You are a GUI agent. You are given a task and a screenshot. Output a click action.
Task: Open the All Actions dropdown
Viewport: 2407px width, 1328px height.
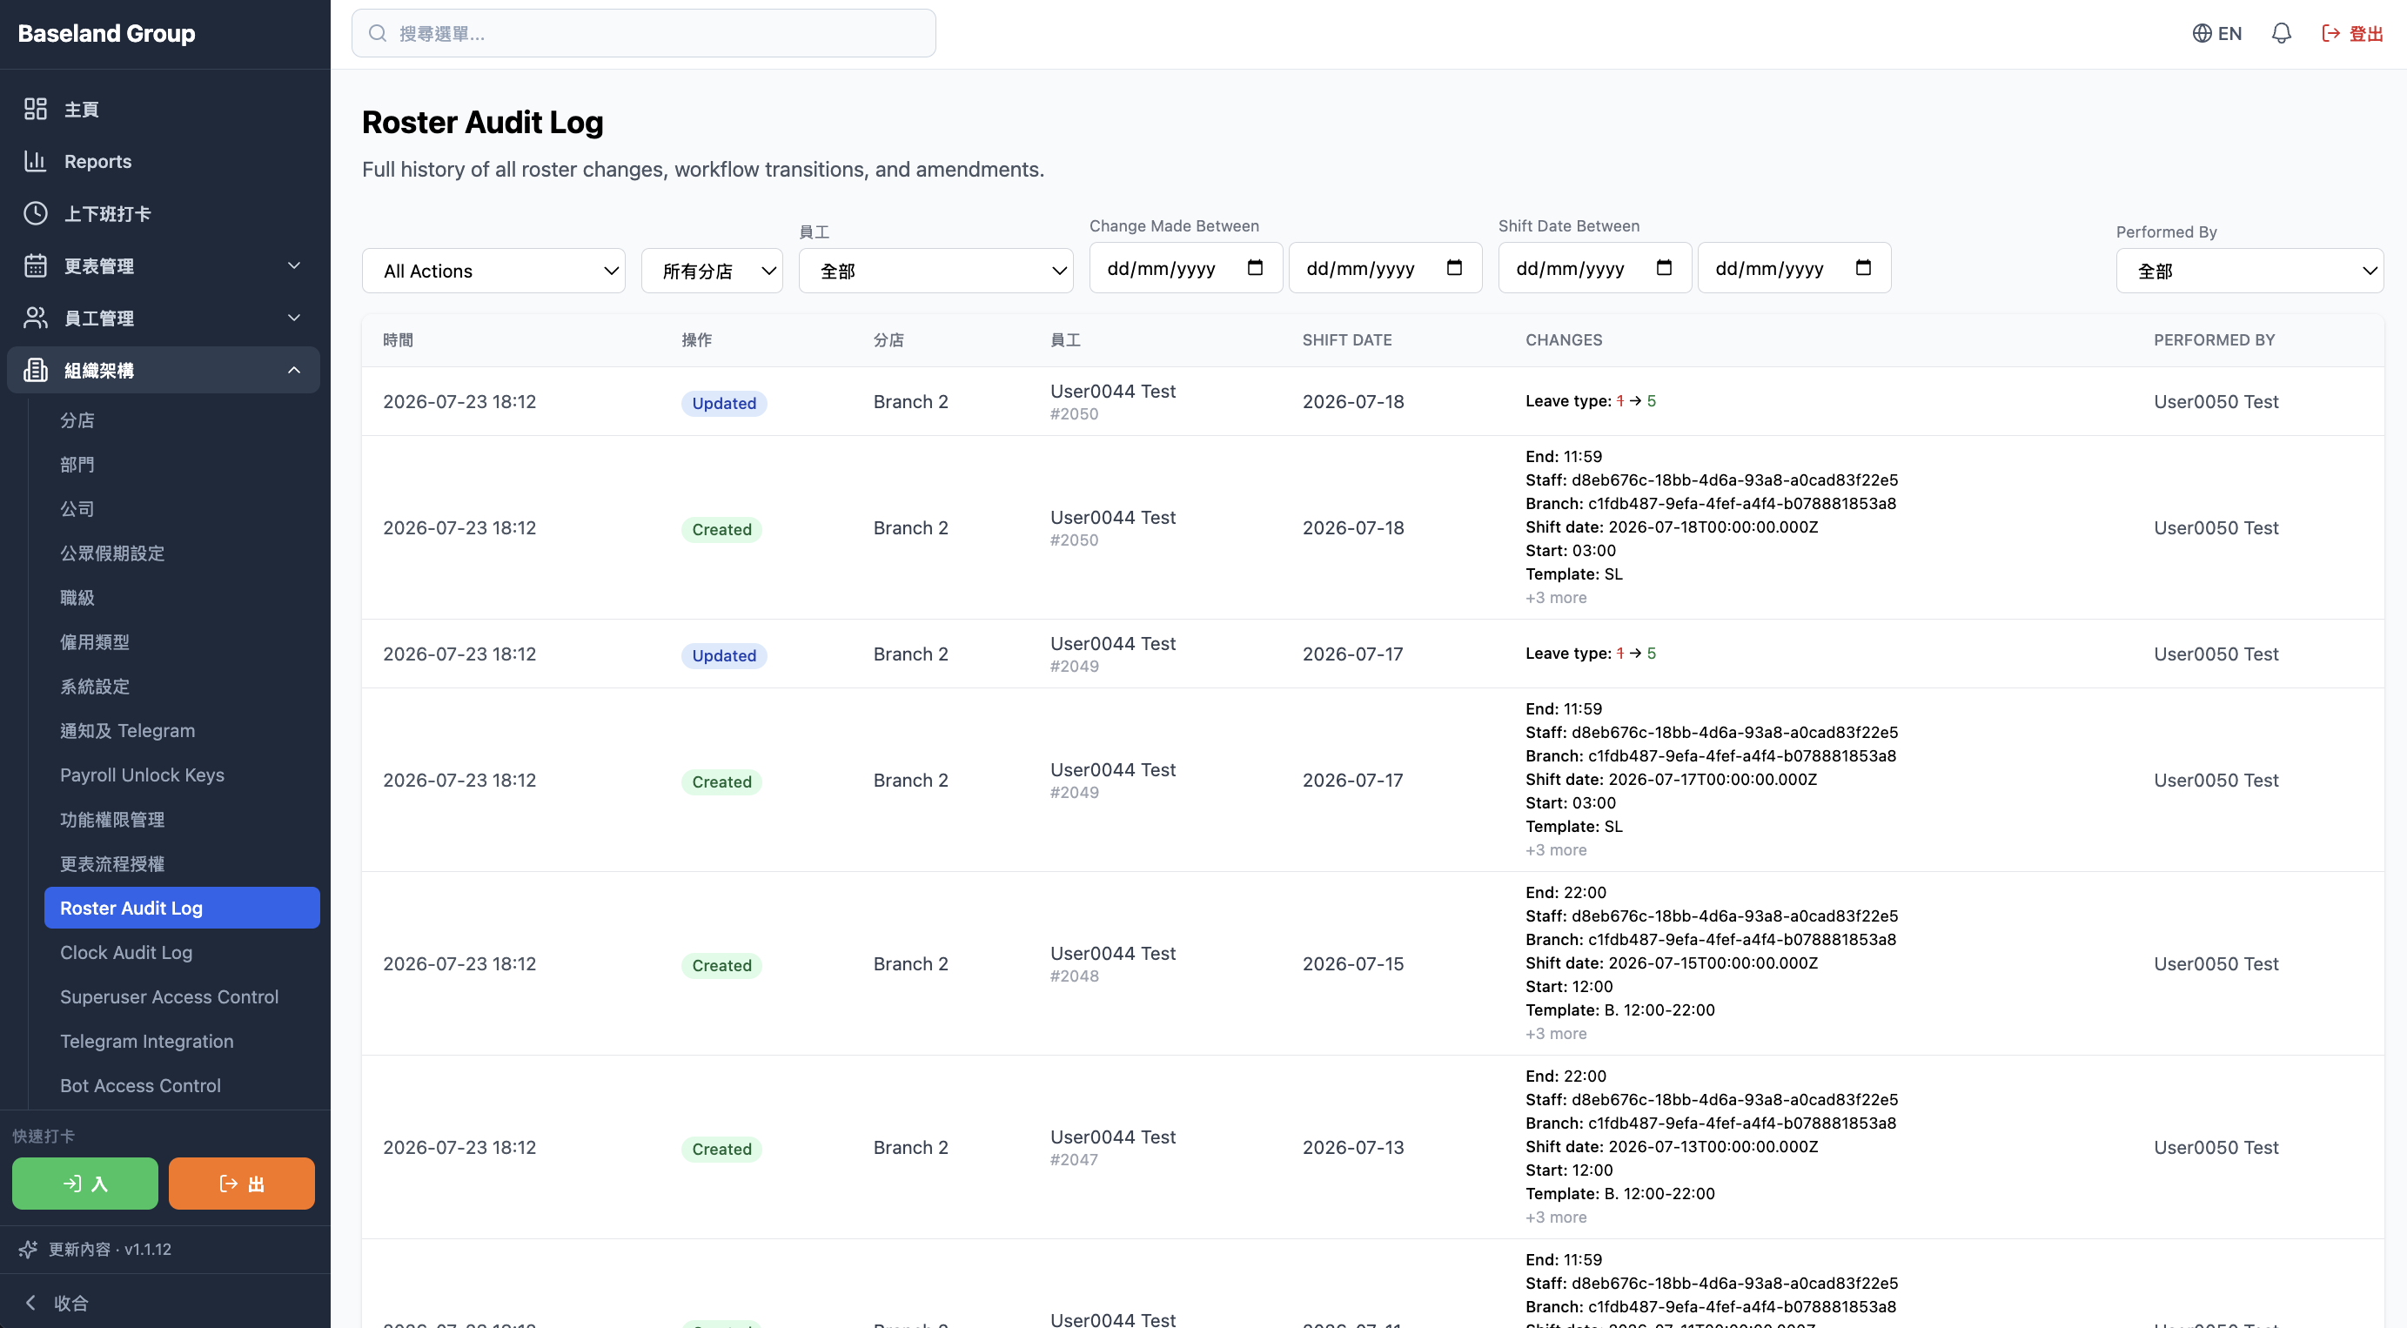pos(493,271)
